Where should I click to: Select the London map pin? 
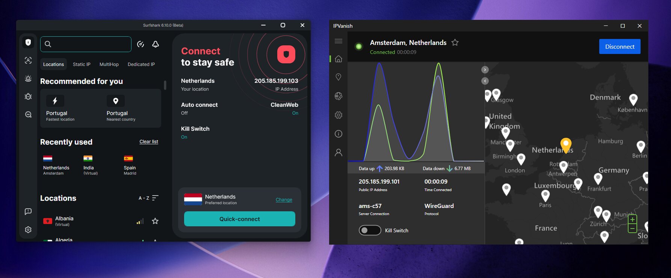point(521,159)
